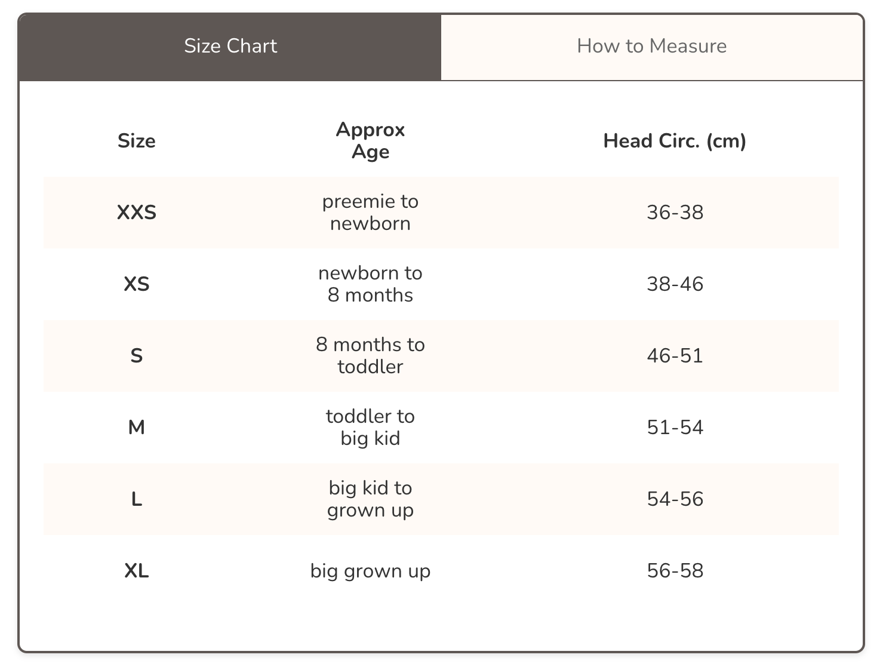
Task: Select the XS size label
Action: pyautogui.click(x=137, y=284)
